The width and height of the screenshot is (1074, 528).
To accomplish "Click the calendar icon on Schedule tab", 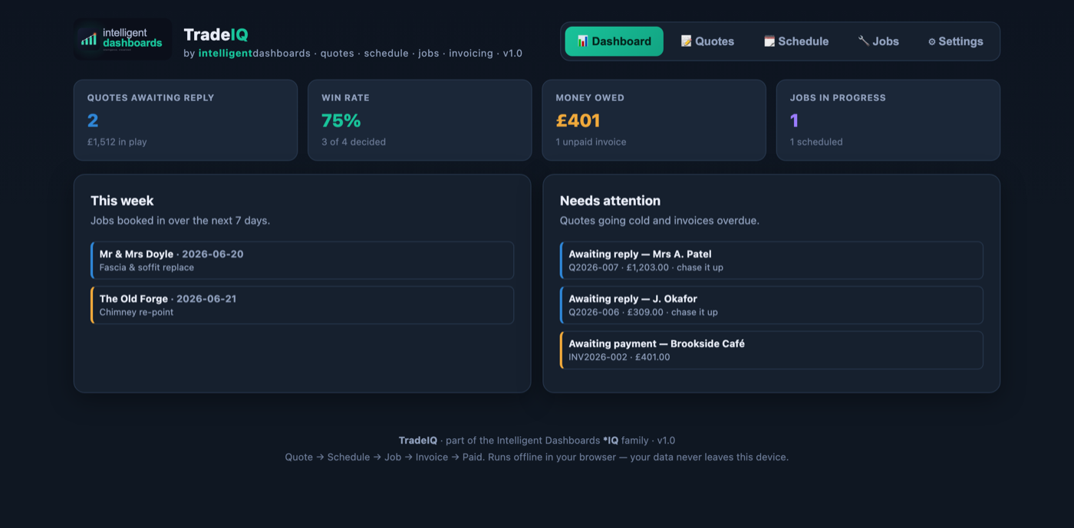I will pyautogui.click(x=769, y=41).
